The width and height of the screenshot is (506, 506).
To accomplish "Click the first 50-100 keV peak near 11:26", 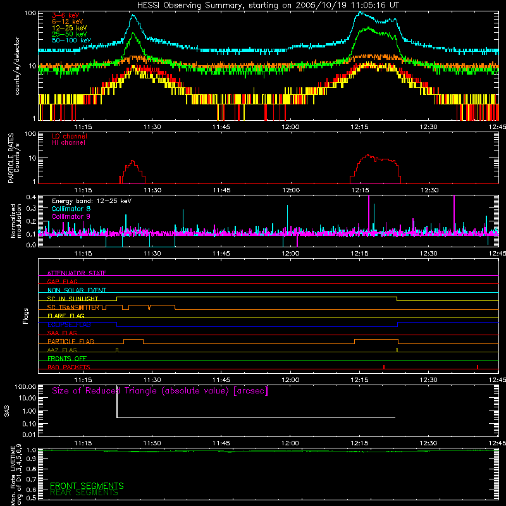I will point(133,15).
